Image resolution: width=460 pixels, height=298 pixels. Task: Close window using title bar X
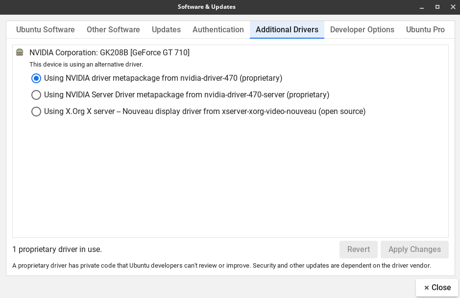[x=453, y=7]
